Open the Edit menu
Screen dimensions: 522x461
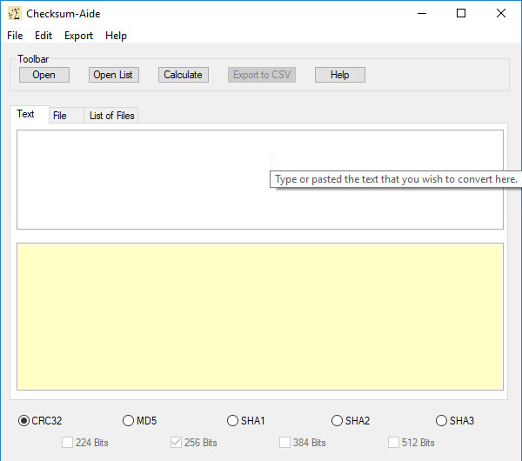[x=43, y=36]
